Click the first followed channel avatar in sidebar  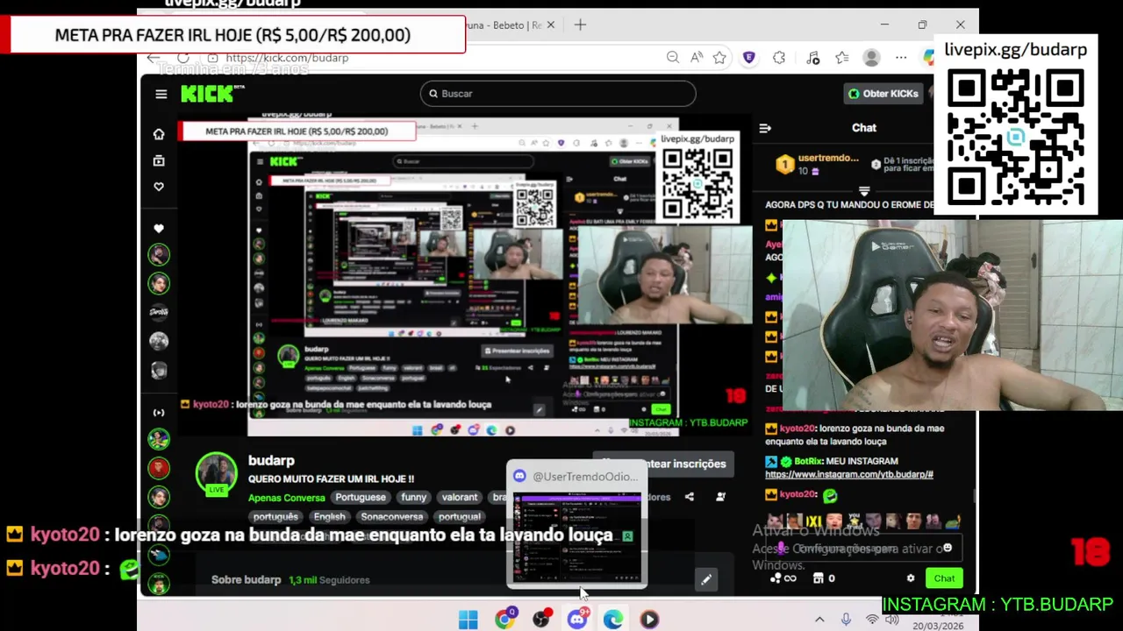(159, 255)
